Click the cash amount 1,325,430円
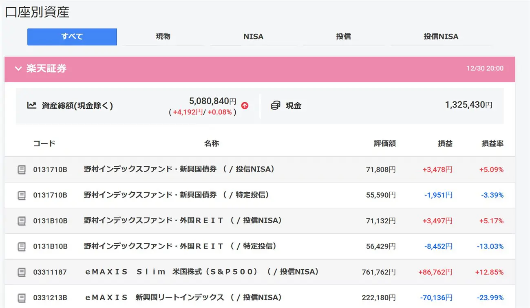 pyautogui.click(x=469, y=105)
